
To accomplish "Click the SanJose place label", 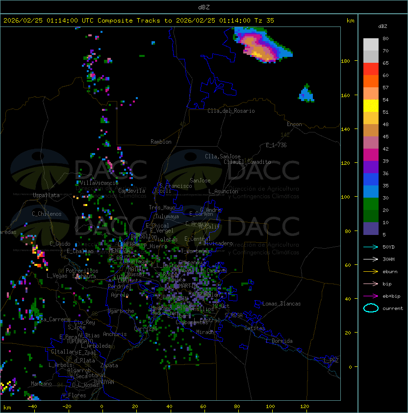I will click(200, 181).
